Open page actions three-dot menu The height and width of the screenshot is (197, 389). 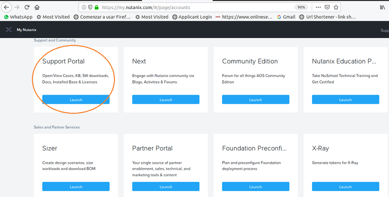(x=318, y=8)
